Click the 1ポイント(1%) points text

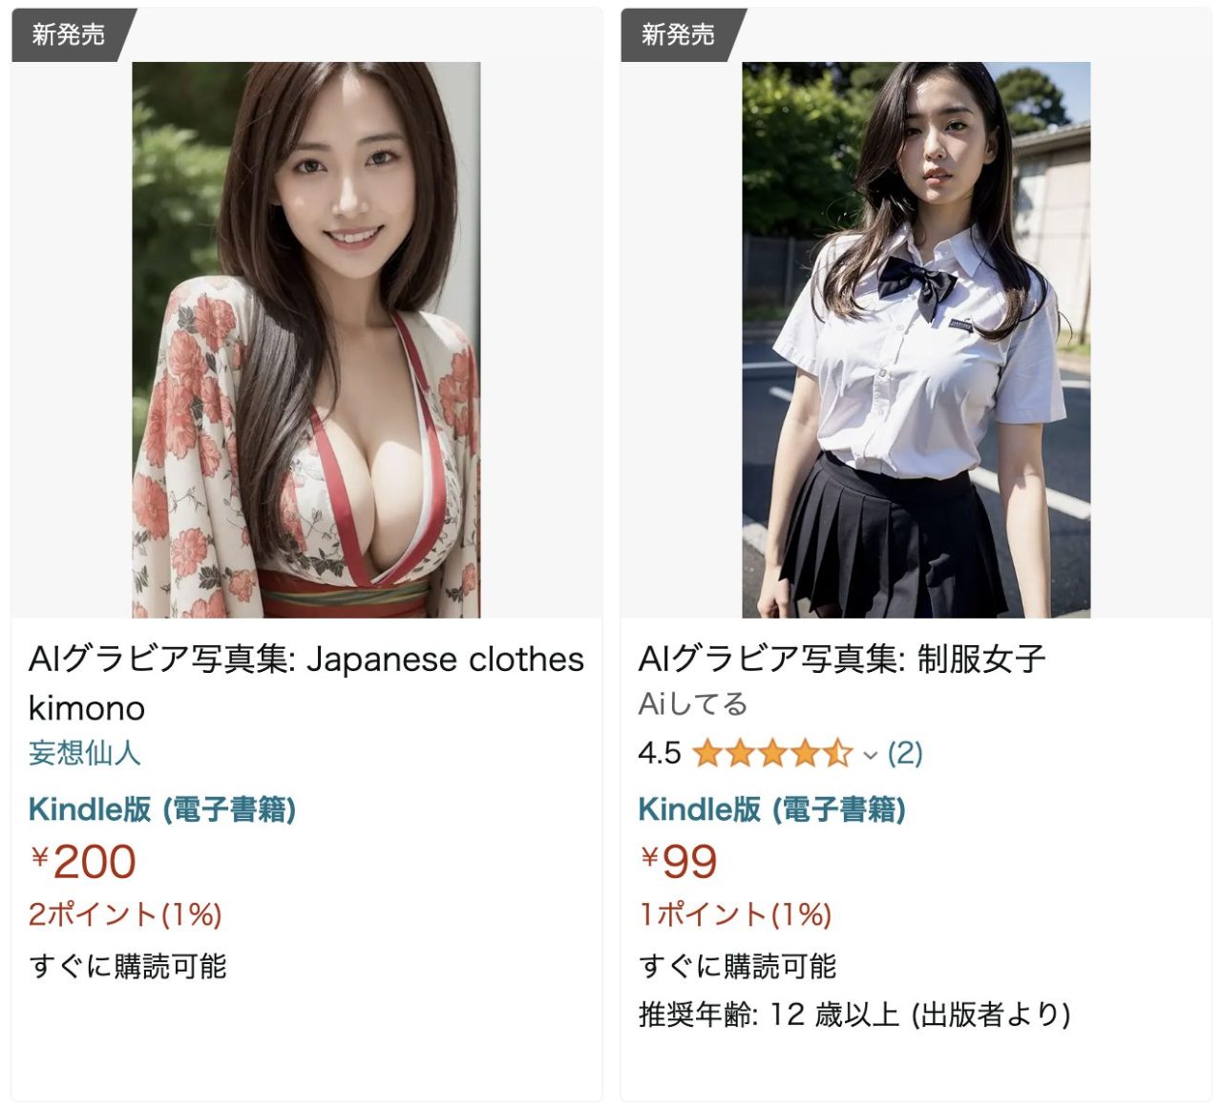click(x=735, y=914)
